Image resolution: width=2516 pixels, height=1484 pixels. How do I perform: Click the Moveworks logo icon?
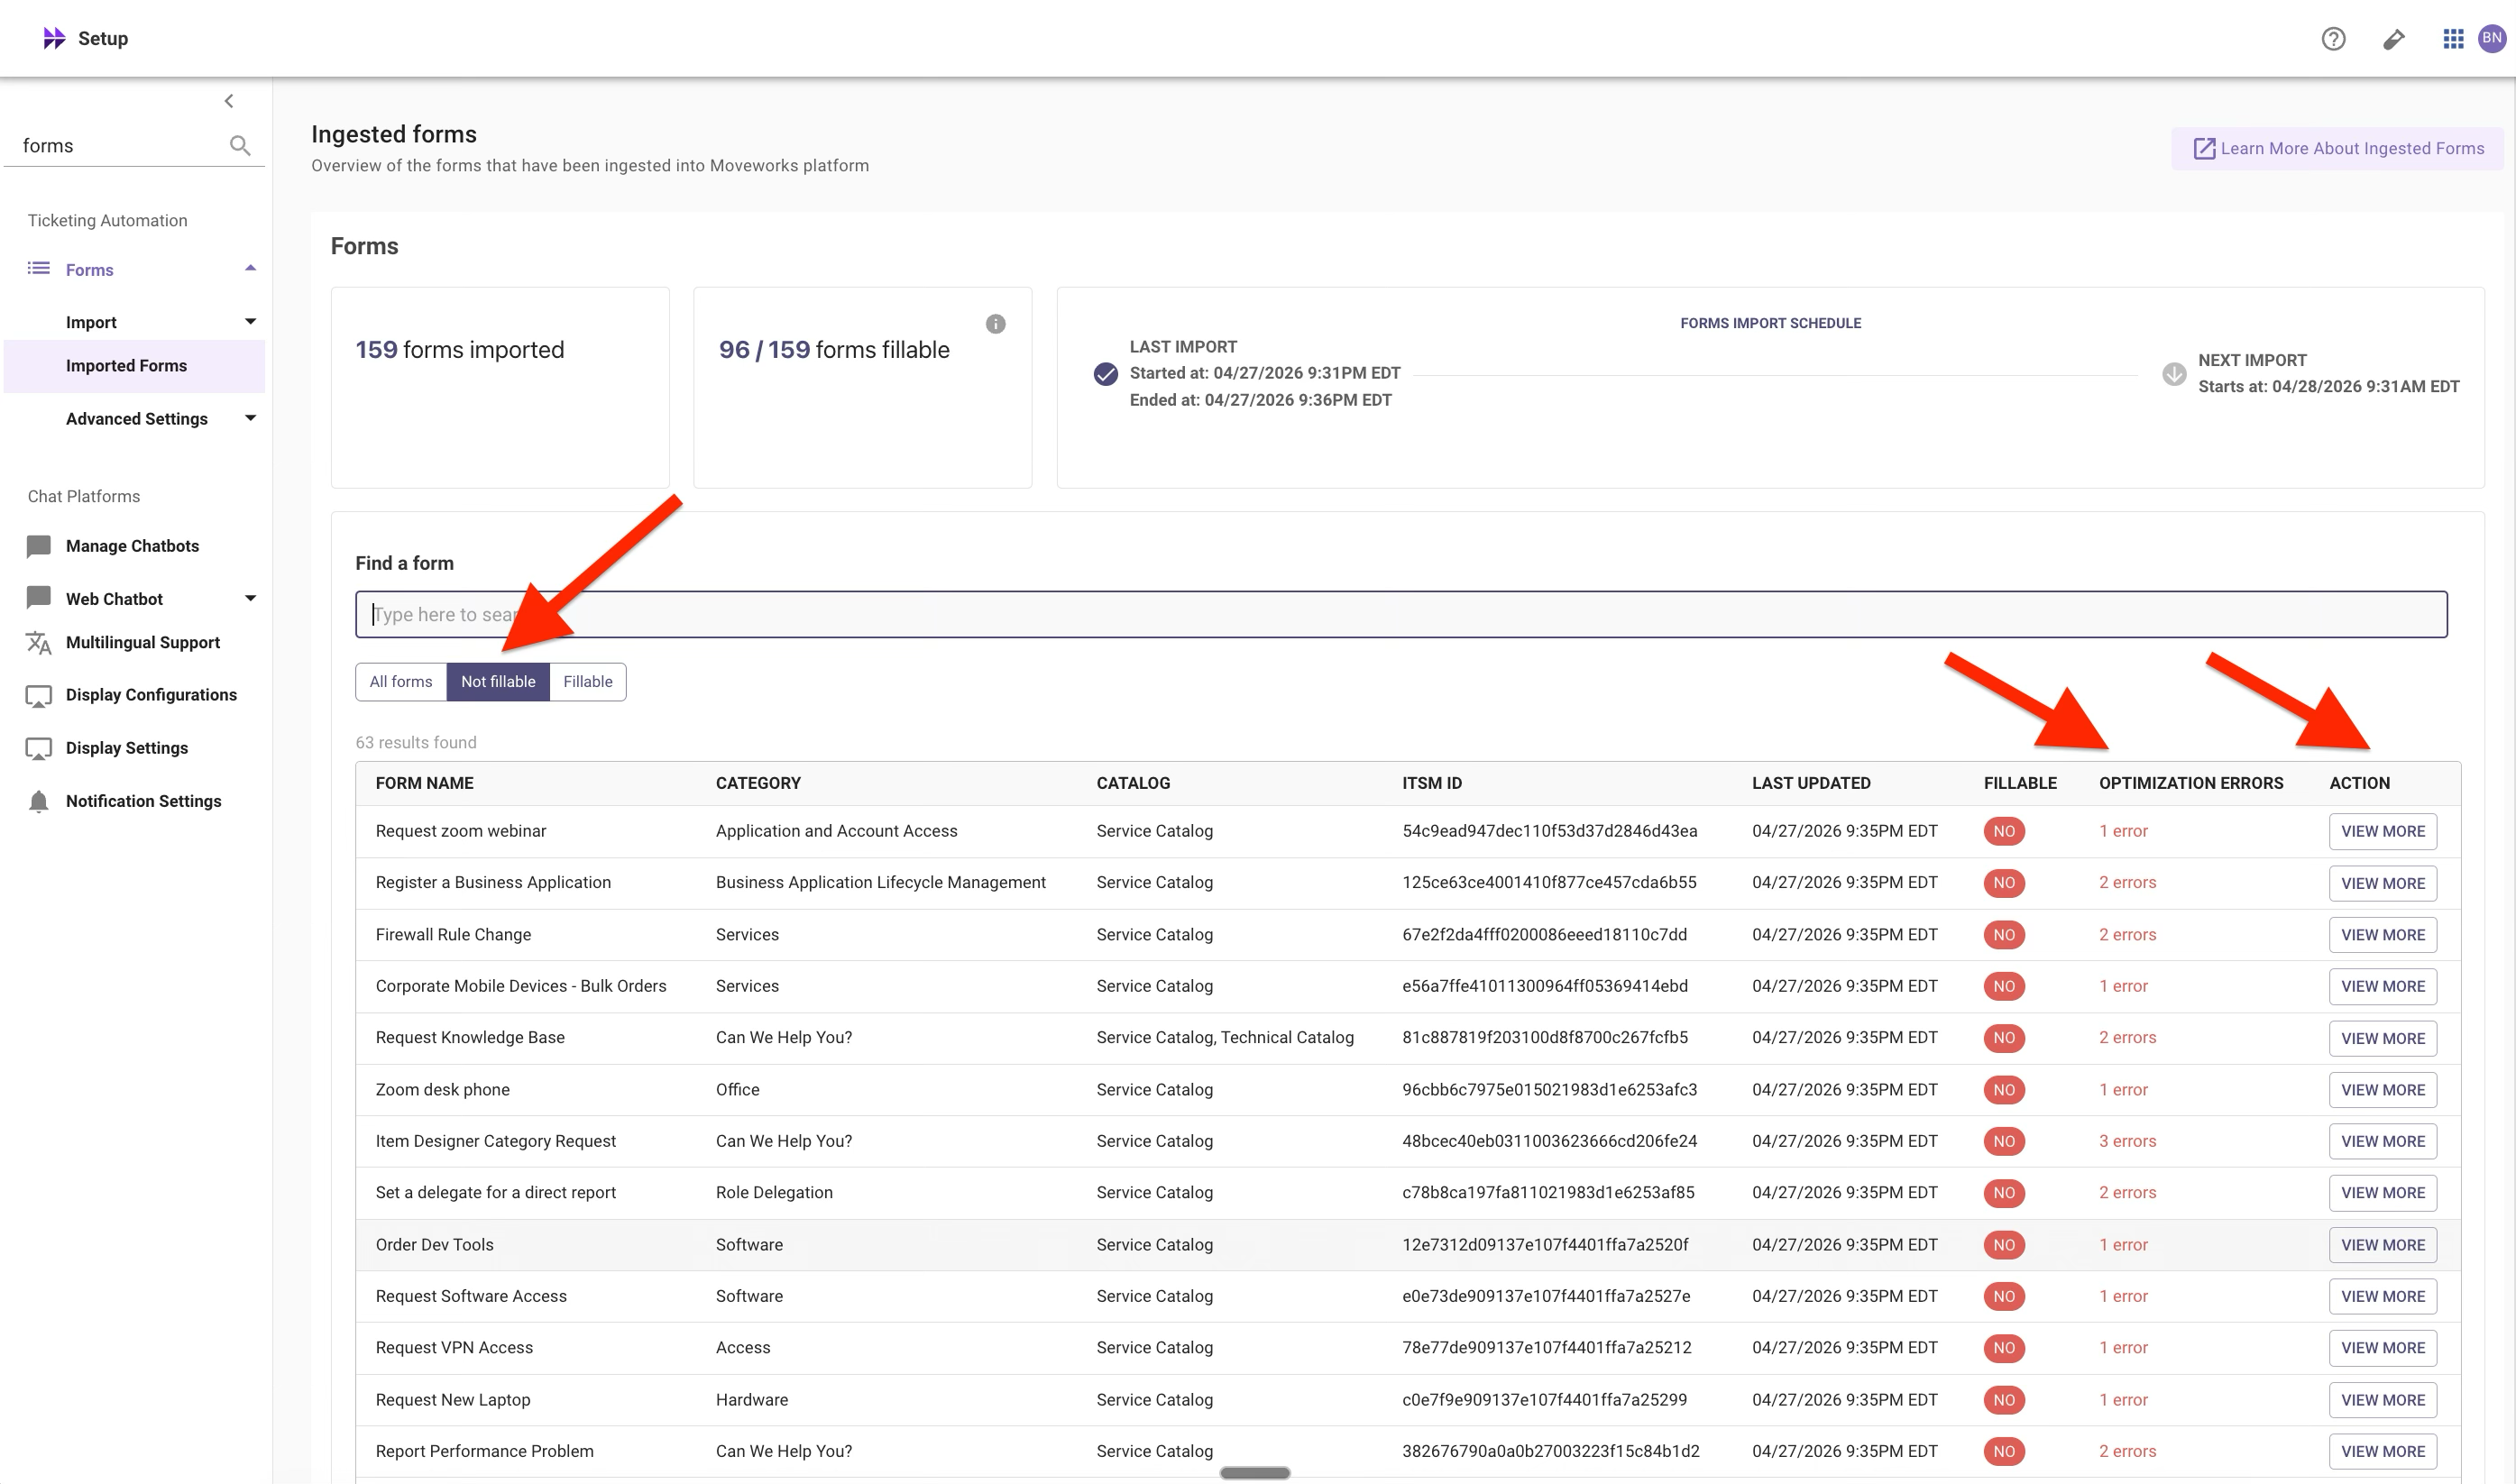click(54, 38)
